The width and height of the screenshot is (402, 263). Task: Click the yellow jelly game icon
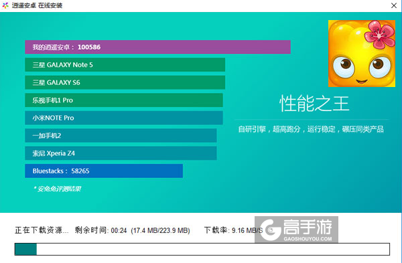point(362,54)
